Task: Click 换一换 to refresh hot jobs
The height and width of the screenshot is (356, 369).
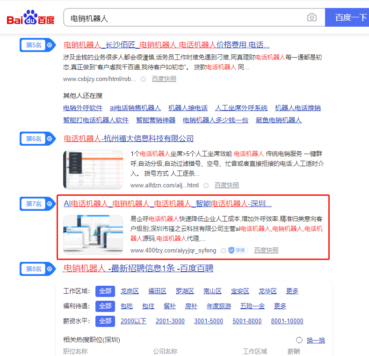Action: 316,340
